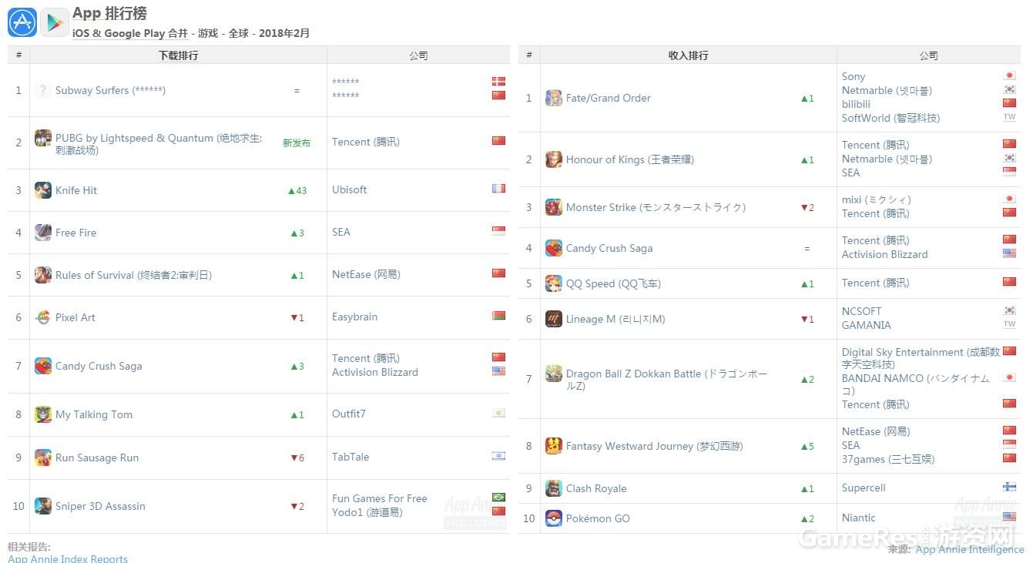Viewport: 1033px width, 563px height.
Task: Click the Pokémon GO game icon
Action: coord(554,518)
